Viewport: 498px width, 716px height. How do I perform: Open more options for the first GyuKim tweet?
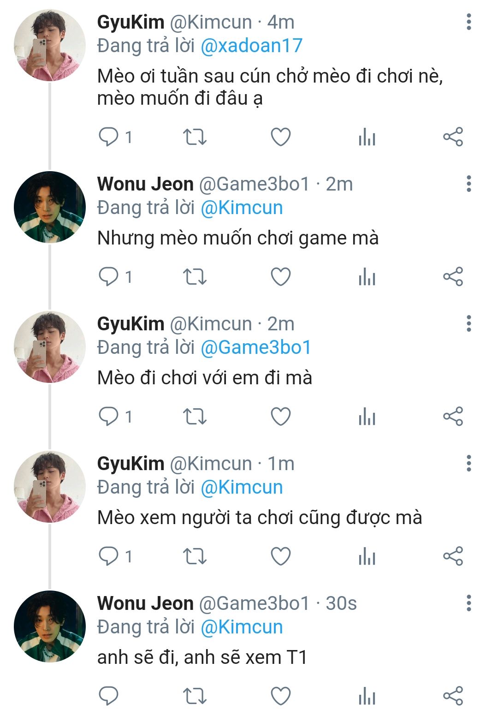[468, 22]
